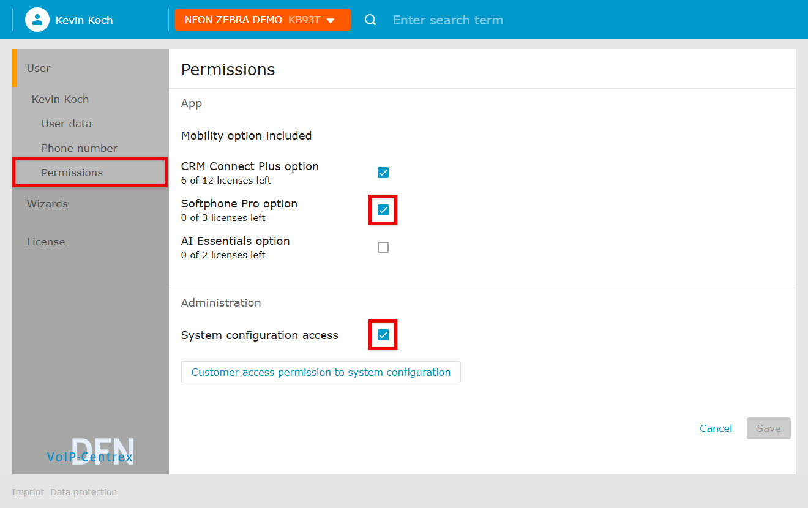Disable System configuration access checkbox

[383, 335]
